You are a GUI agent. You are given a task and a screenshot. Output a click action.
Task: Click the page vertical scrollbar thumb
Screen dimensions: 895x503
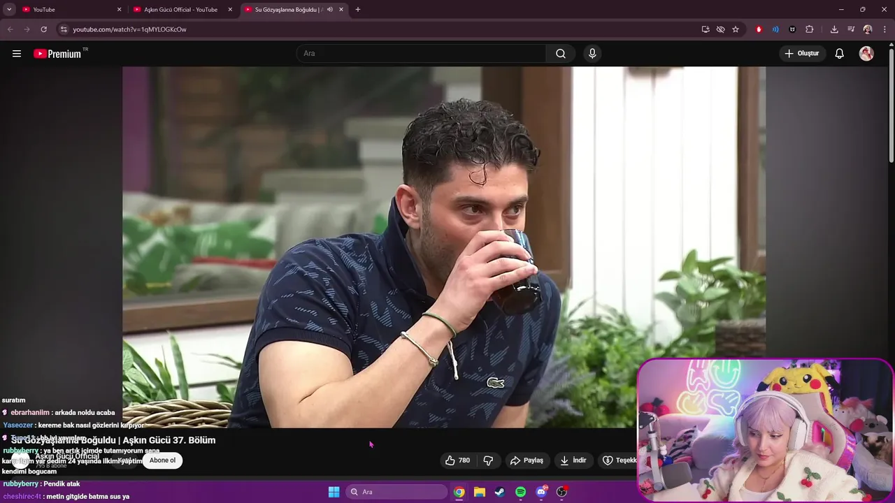pos(891,106)
